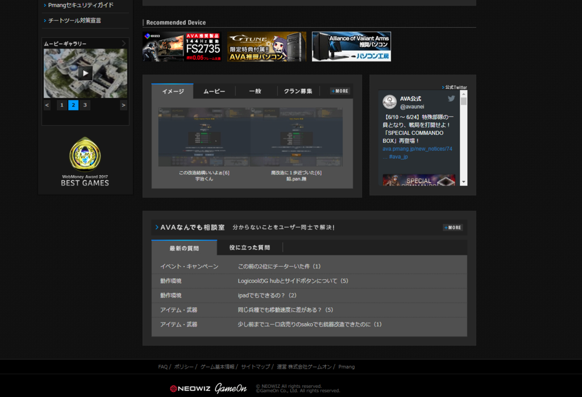Open screenshot thumbnail 魔改造に１歩近づいた
Viewport: 582px width, 397px height.
pyautogui.click(x=296, y=137)
